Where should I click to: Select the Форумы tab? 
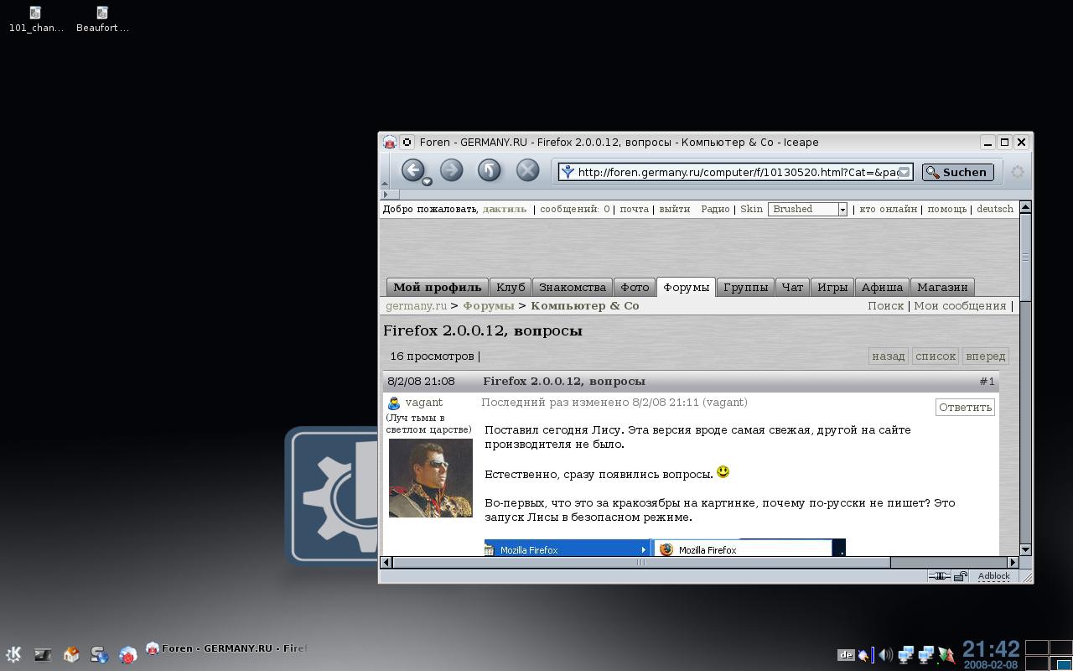[686, 287]
